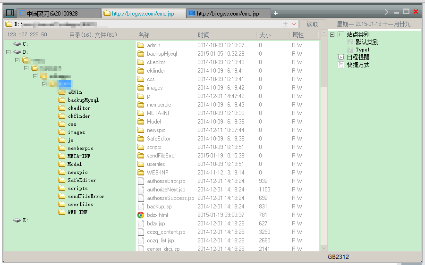Select sendFileError row in file list
Viewport: 425px width, 265px height.
pos(228,156)
